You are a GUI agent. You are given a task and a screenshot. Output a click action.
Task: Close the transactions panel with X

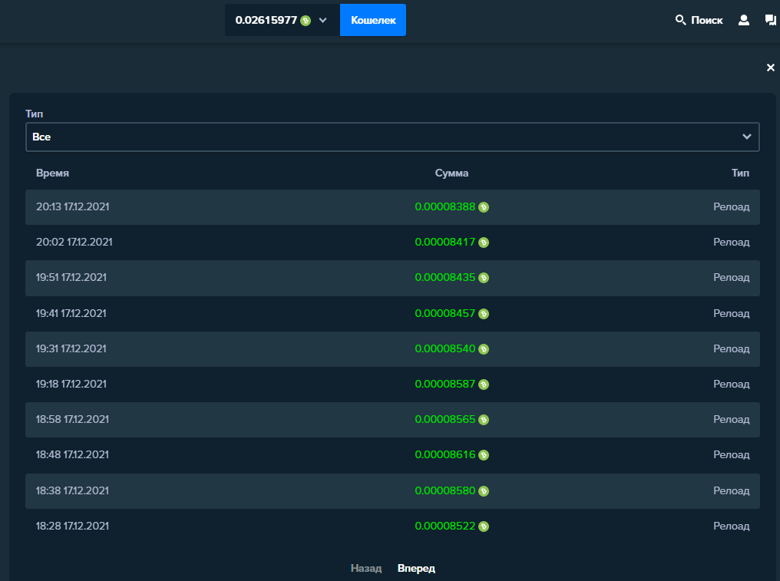coord(771,67)
